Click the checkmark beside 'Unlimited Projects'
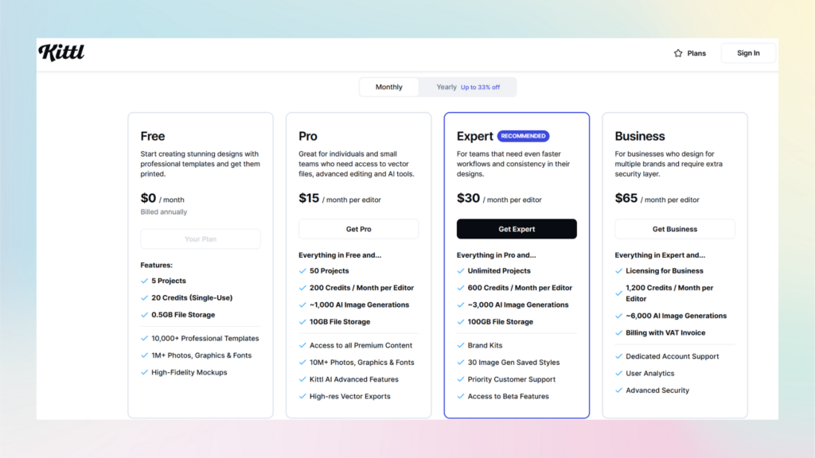The width and height of the screenshot is (815, 458). [461, 271]
